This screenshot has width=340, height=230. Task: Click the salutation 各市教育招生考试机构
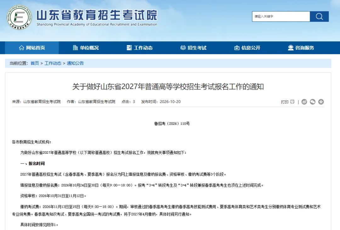32,142
